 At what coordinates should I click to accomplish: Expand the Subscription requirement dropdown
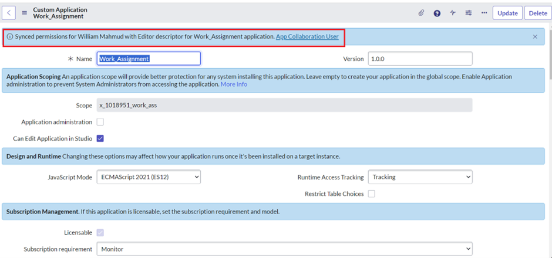284,249
